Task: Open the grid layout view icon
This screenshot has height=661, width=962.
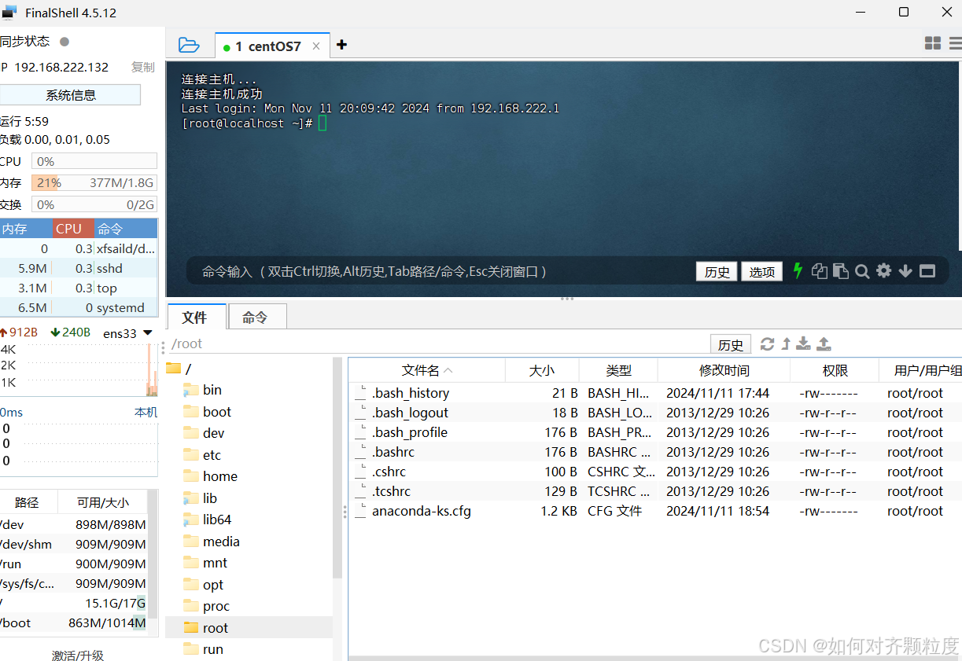Action: tap(933, 43)
